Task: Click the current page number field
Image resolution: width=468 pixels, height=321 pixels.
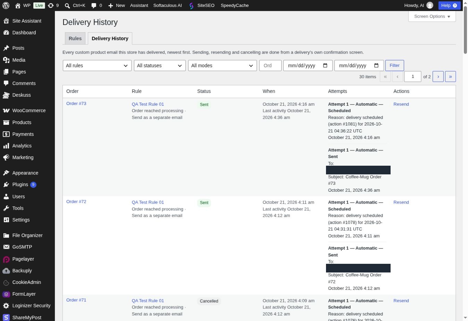Action: [412, 77]
